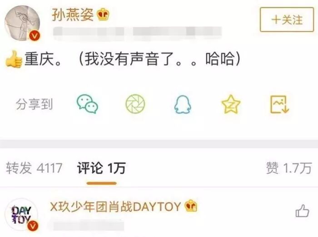Screen dimensions: 318x237
Task: Save post as image icon
Action: pos(280,104)
